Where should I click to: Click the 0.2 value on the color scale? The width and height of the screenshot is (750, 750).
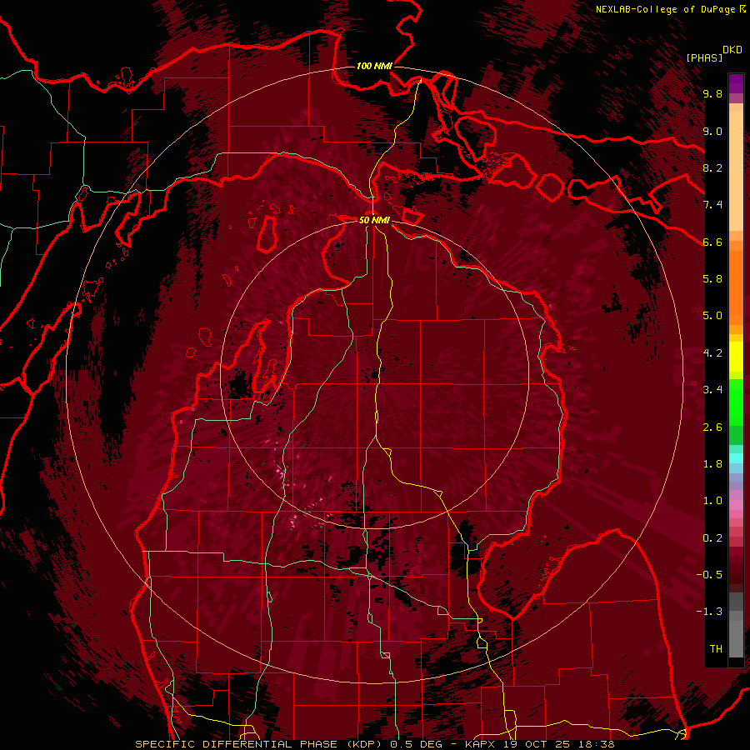(712, 538)
